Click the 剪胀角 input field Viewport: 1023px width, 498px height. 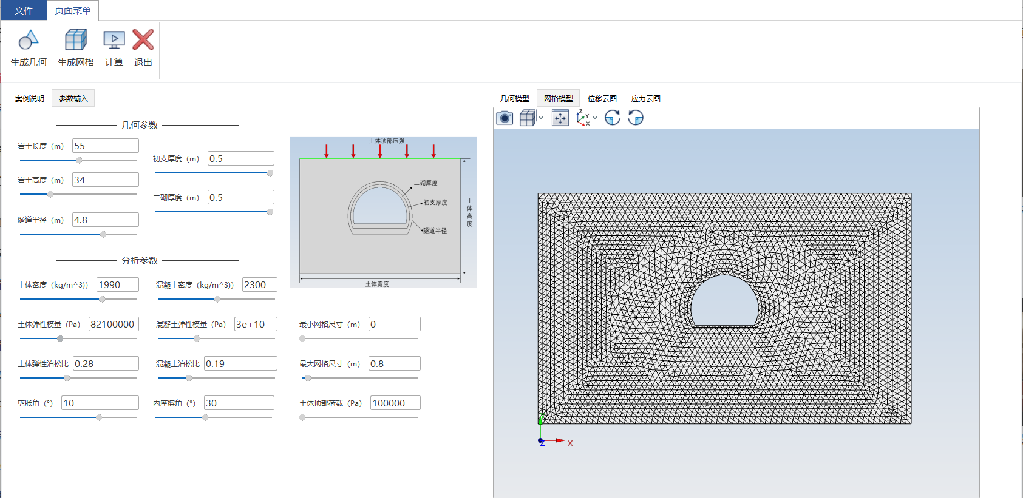click(100, 403)
